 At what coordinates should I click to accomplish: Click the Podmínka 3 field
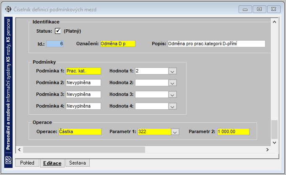pyautogui.click(x=83, y=94)
